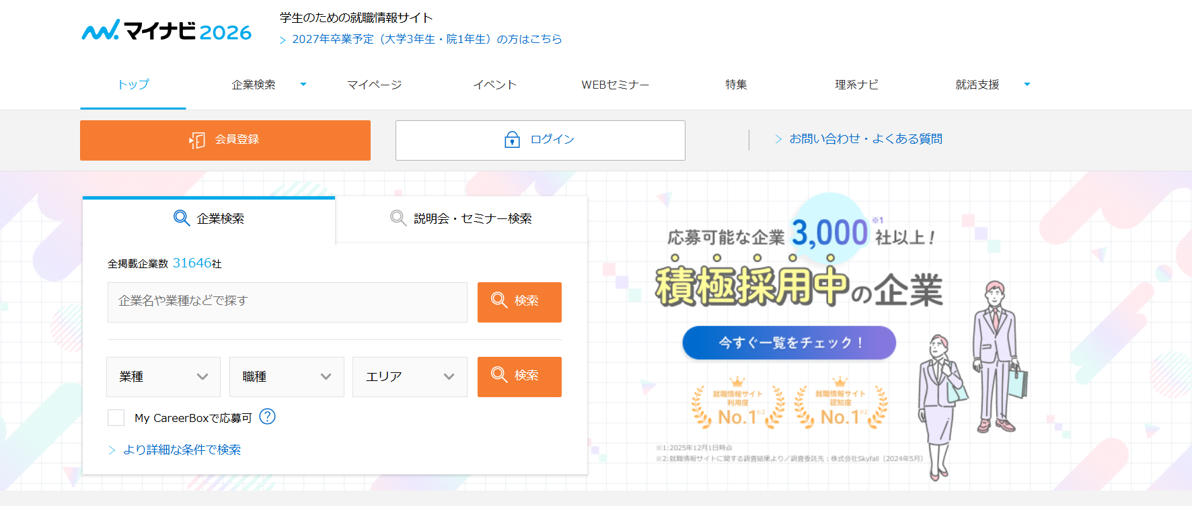Click the door icon on 会員登録 button
1192x506 pixels.
197,140
